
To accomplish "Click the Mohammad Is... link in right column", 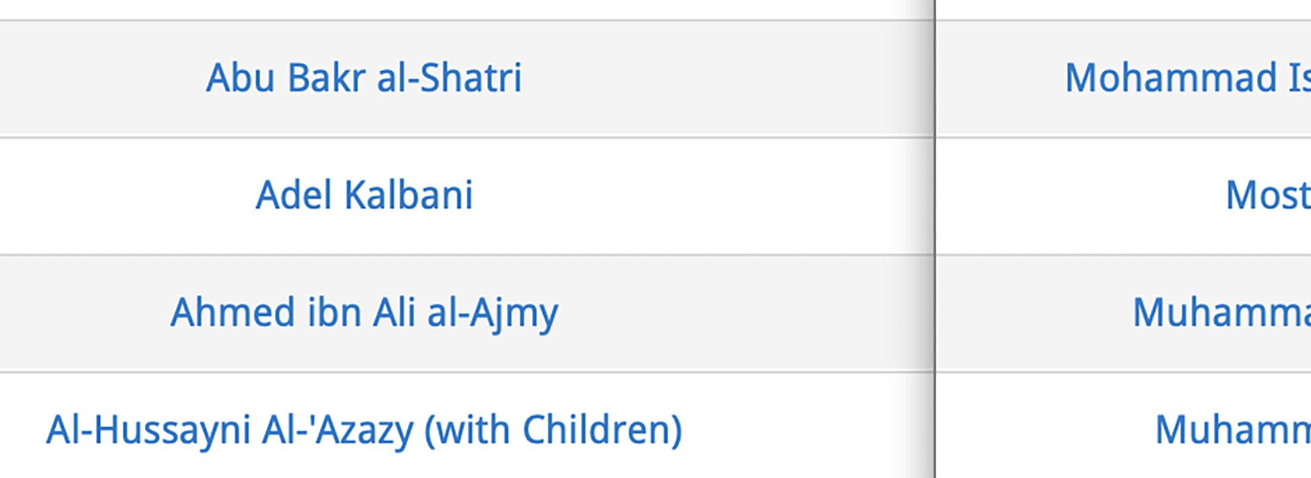I will point(1188,78).
